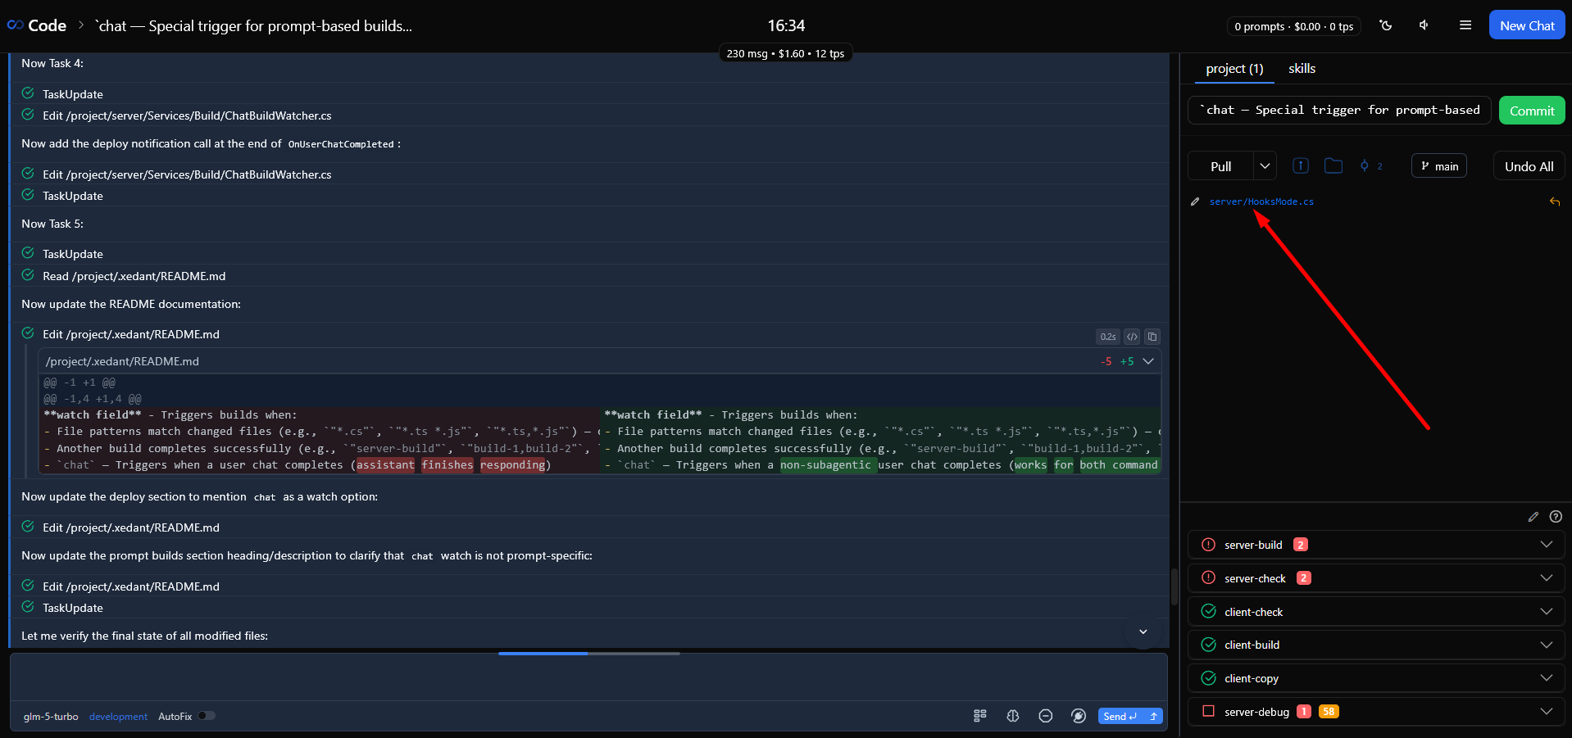Click the server-check error status icon
Image resolution: width=1572 pixels, height=738 pixels.
coord(1208,578)
